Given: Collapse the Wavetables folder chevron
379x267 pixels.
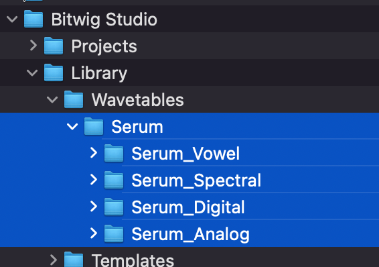Looking at the screenshot, I should 52,99.
